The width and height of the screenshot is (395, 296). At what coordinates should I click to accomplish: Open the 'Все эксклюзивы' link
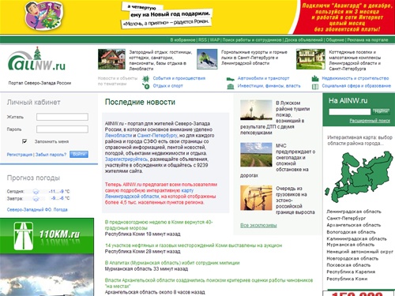click(258, 225)
